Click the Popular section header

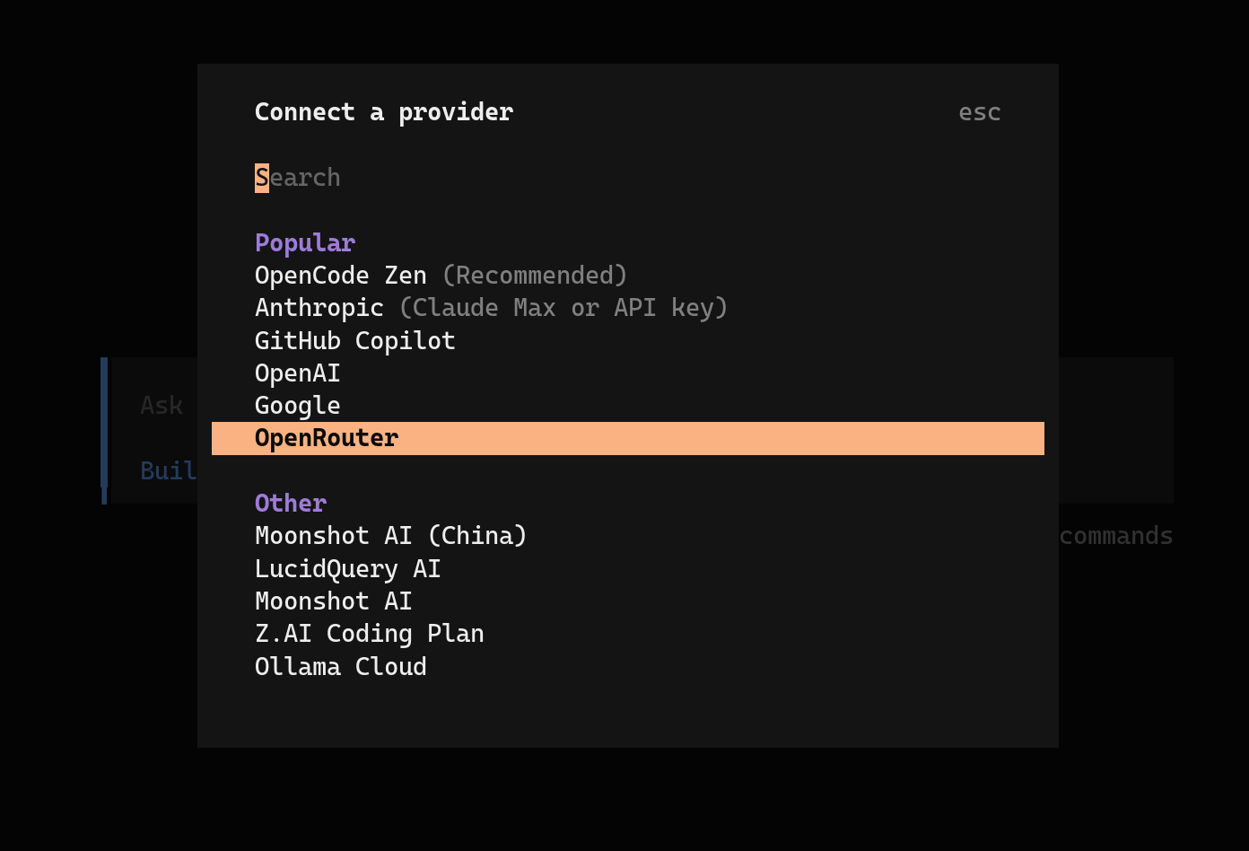305,243
